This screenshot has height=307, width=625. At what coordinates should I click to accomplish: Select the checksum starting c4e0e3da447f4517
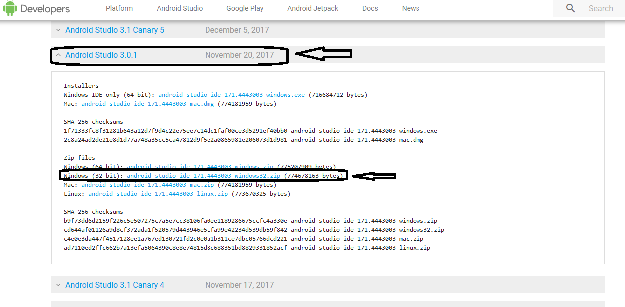(176, 239)
